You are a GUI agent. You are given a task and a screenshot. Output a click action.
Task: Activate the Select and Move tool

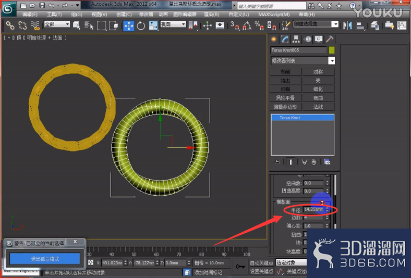(x=129, y=26)
